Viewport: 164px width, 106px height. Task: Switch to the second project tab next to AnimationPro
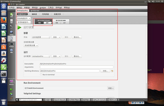coord(35,10)
